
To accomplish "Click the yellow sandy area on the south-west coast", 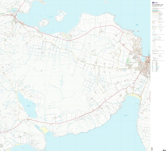I will coord(45,130).
